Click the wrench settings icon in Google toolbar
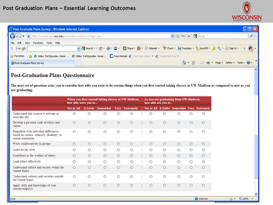 click(x=219, y=48)
